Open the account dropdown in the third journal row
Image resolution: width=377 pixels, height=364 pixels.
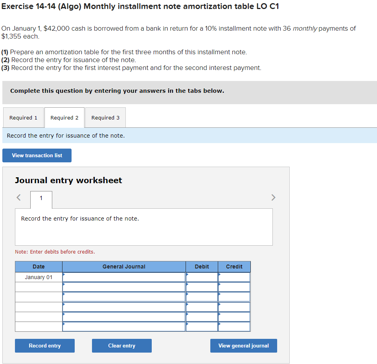click(x=64, y=297)
